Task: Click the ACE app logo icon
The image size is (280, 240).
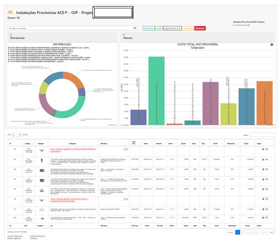Action: click(x=10, y=12)
